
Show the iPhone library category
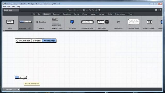point(85,14)
